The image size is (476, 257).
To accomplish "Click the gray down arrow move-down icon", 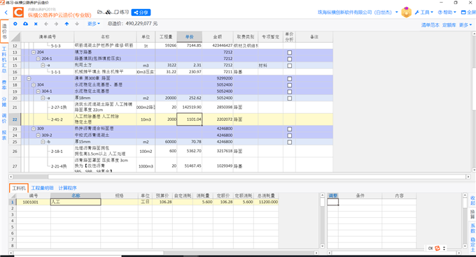I will coord(77,24).
